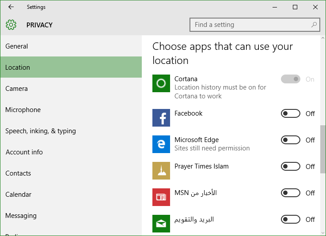Screen dimensions: 326x236
Task: Click the Facebook app name
Action: click(188, 113)
